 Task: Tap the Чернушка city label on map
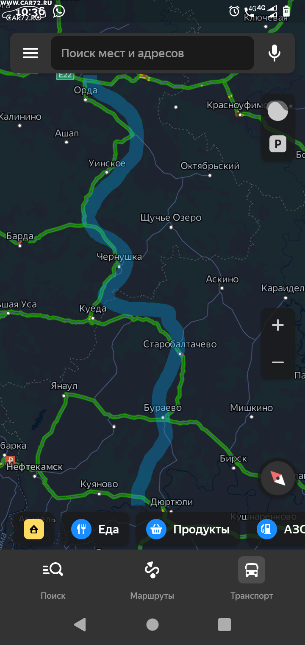coord(119,256)
